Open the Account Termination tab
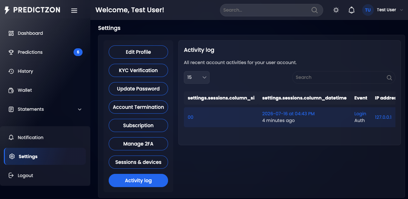Viewport: 408px width, 199px height. coord(138,107)
